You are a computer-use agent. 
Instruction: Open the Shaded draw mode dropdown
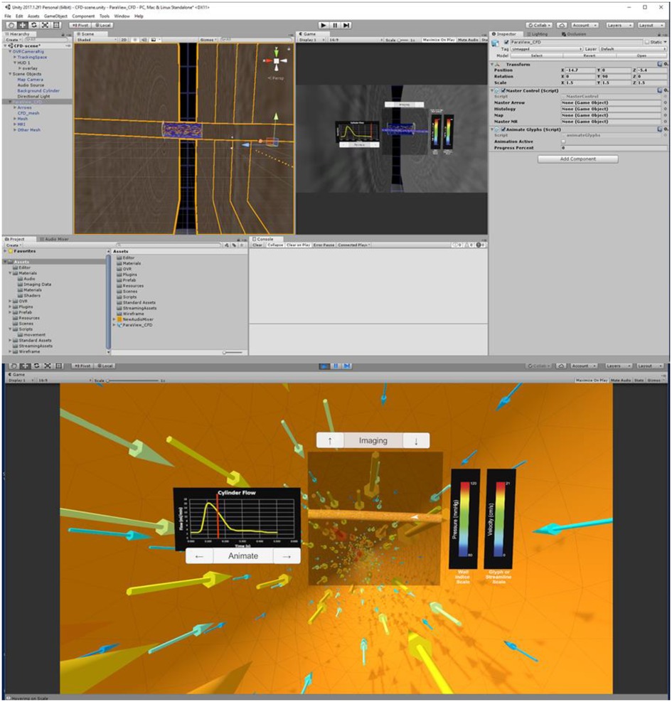[96, 40]
